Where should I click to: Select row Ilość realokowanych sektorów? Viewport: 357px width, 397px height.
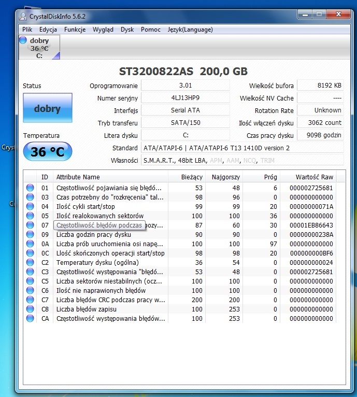coord(180,216)
